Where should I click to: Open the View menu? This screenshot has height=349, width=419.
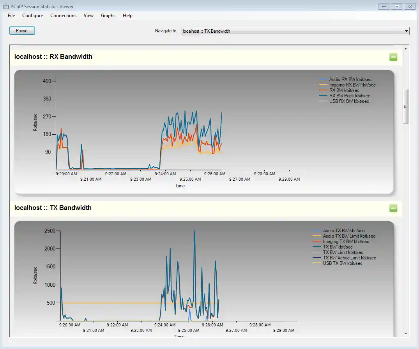pos(88,16)
